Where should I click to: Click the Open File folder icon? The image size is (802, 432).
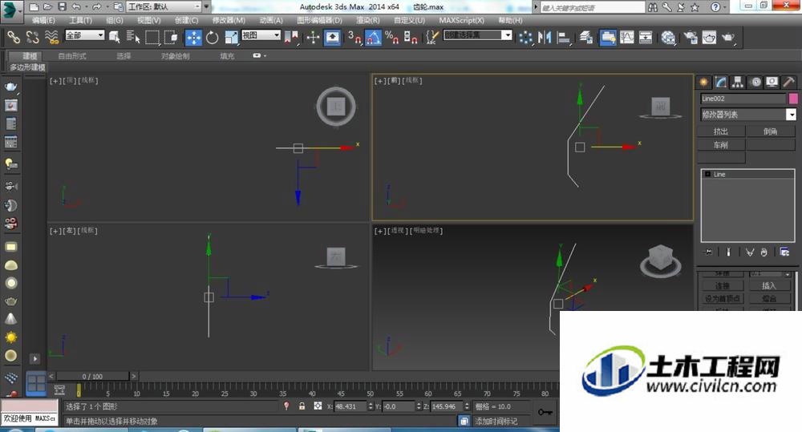[47, 6]
